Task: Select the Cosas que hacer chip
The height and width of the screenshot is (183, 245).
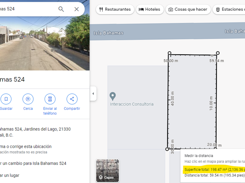Action: tap(188, 9)
